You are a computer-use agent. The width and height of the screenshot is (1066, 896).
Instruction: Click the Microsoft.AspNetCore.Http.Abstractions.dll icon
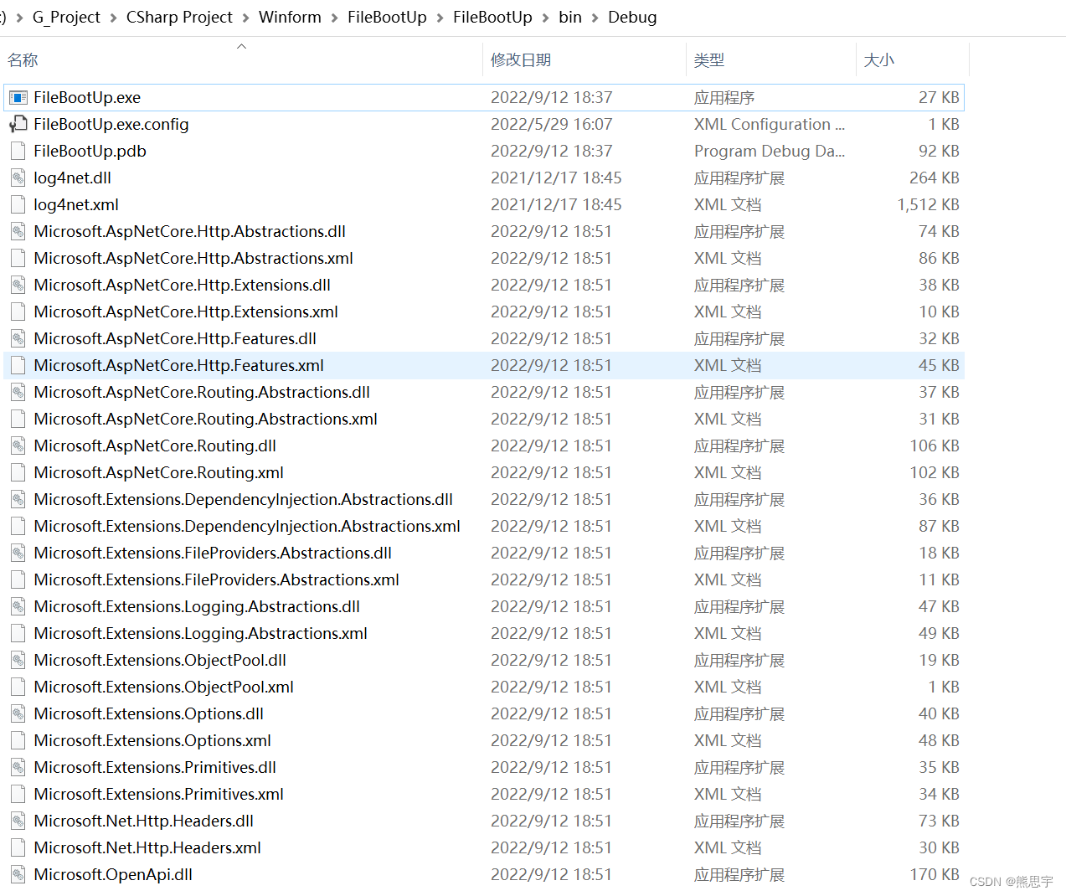[x=18, y=232]
